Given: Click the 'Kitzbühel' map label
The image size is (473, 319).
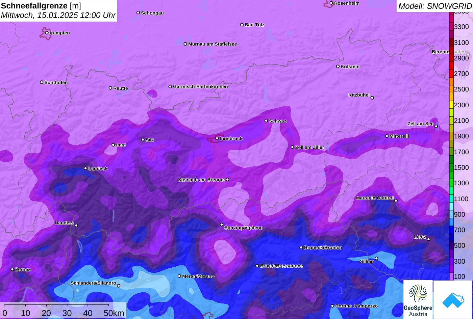Looking at the screenshot, I should tap(359, 95).
